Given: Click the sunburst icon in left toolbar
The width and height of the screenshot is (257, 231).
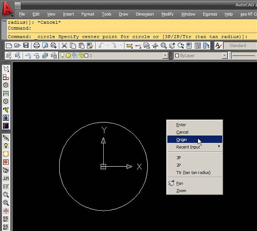Looking at the screenshot, I should pyautogui.click(x=6, y=154).
